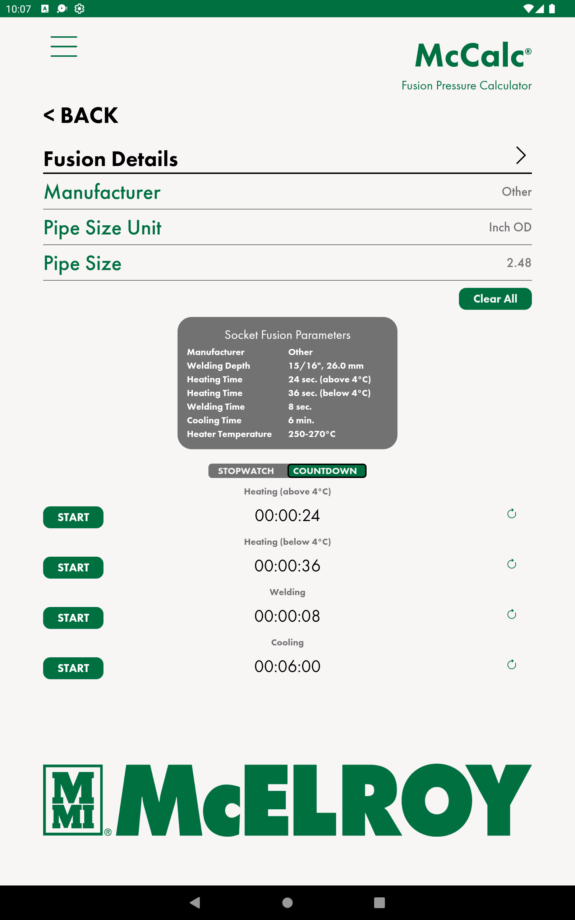
Task: Tap the 24 sec. (above 4°C) heating value
Action: (329, 379)
